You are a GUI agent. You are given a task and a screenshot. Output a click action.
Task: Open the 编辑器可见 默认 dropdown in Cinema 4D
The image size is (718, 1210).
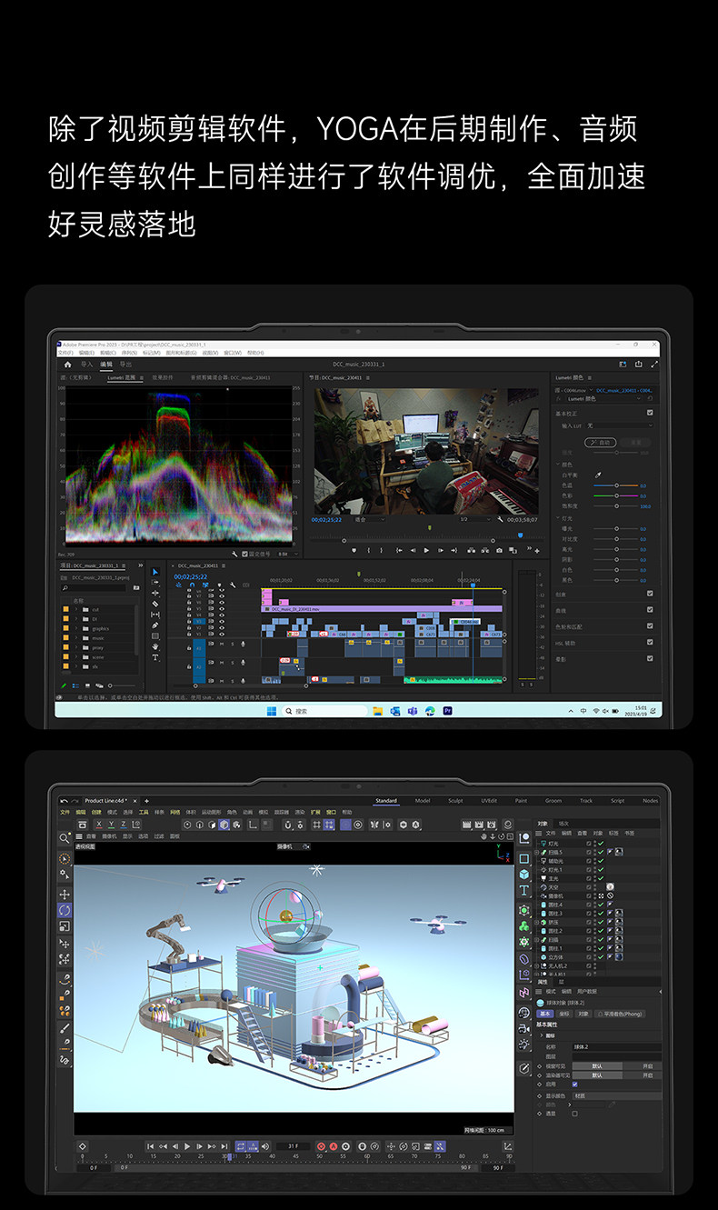pos(596,1065)
